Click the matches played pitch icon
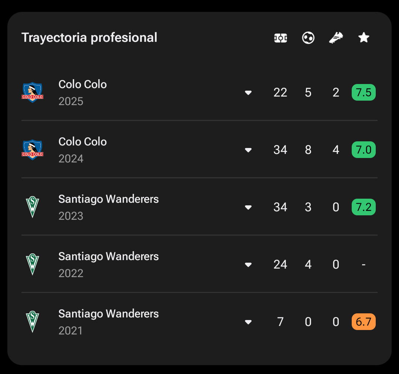 click(280, 38)
